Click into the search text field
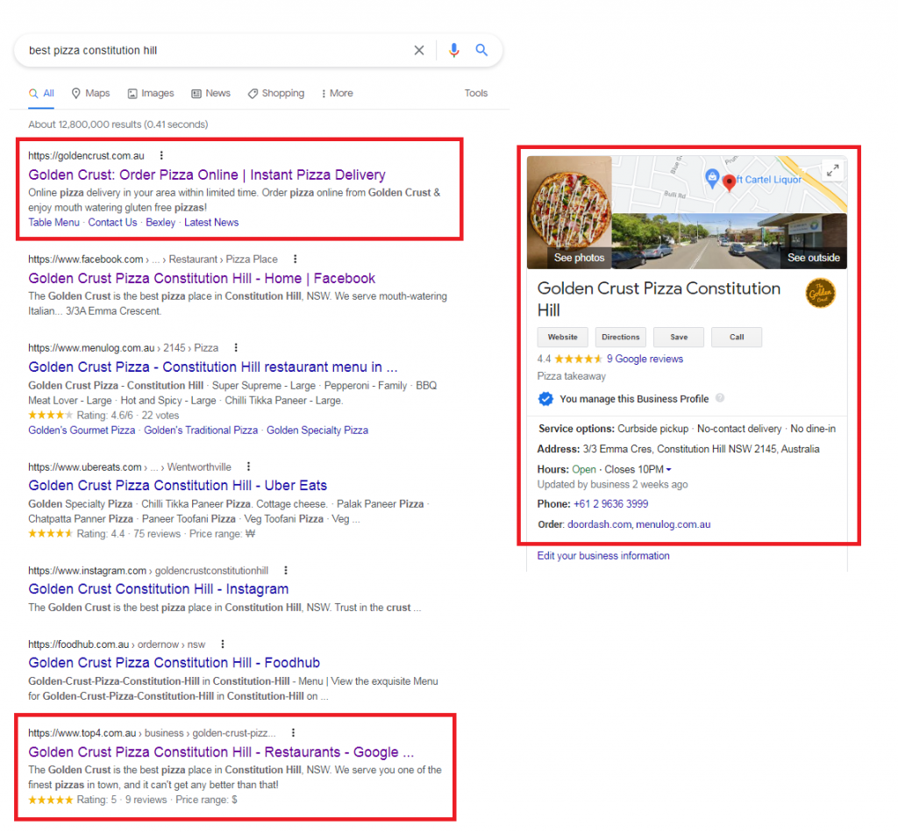The image size is (898, 833). click(x=210, y=51)
